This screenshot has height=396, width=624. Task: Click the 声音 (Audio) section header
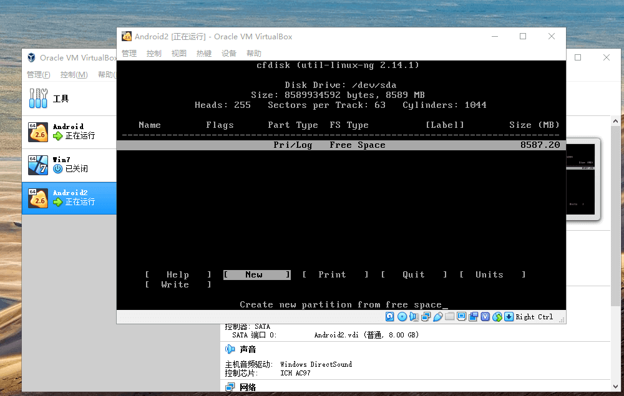pyautogui.click(x=248, y=349)
